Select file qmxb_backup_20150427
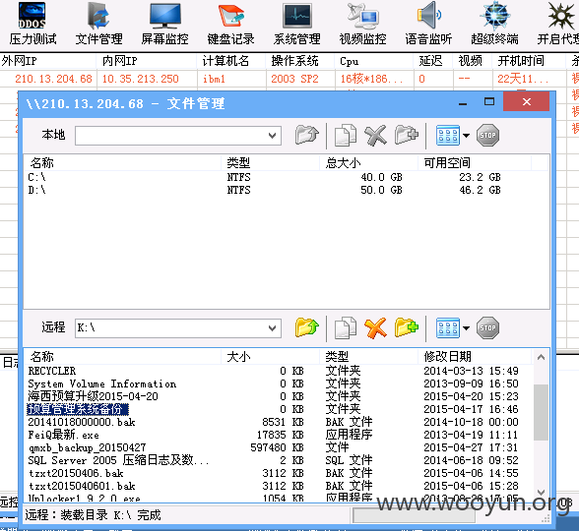The height and width of the screenshot is (531, 579). click(x=87, y=447)
